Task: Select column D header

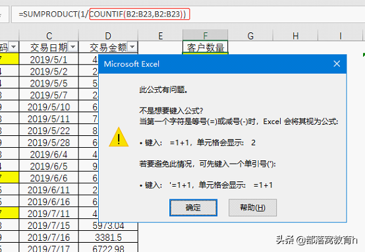Action: (108, 36)
